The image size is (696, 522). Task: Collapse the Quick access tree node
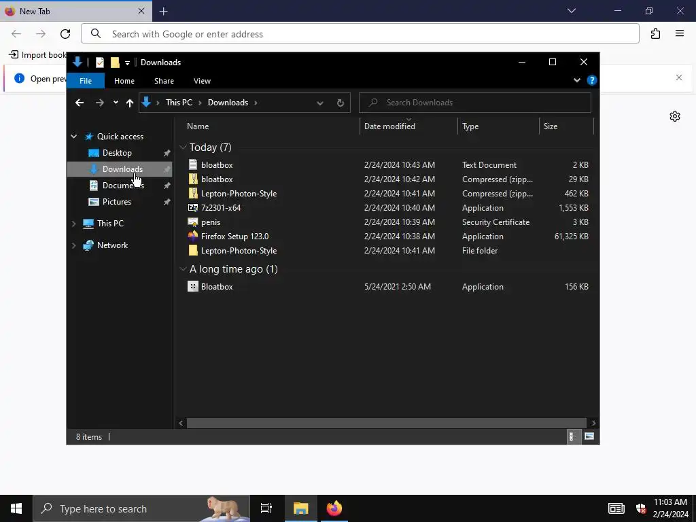[x=73, y=136]
